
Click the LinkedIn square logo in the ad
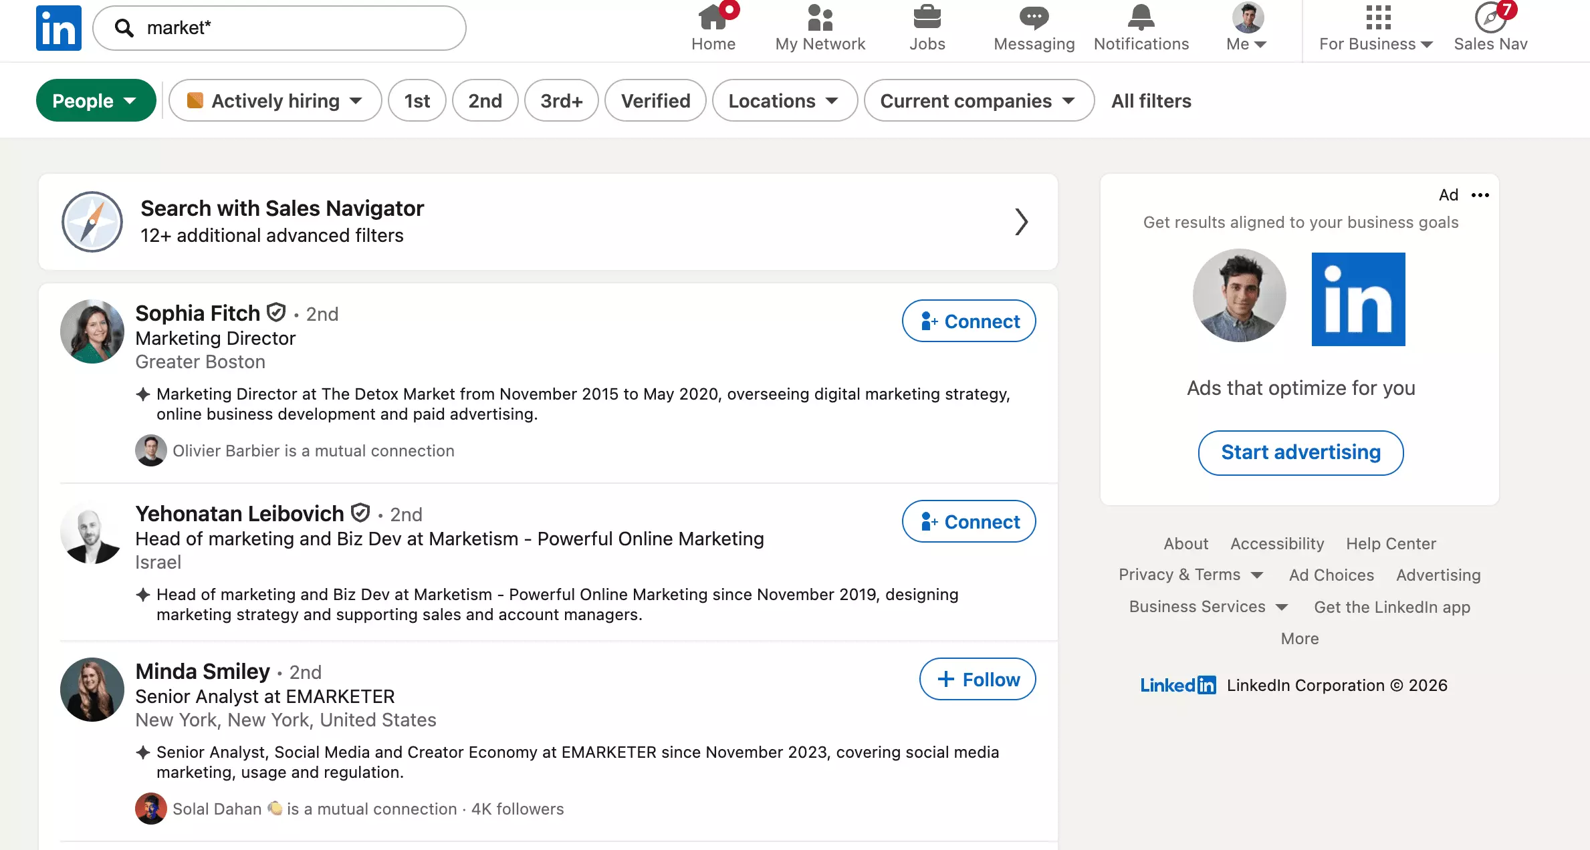pos(1358,299)
